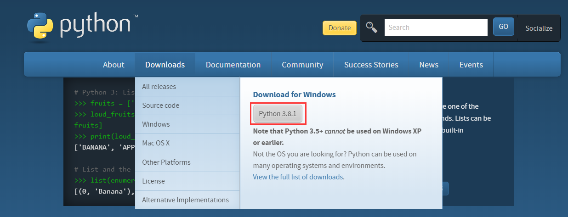This screenshot has width=568, height=217.
Task: Click the magnifying glass search icon
Action: tap(371, 28)
